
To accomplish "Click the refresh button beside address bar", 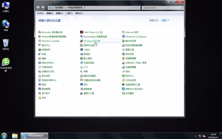I will coord(138,8).
